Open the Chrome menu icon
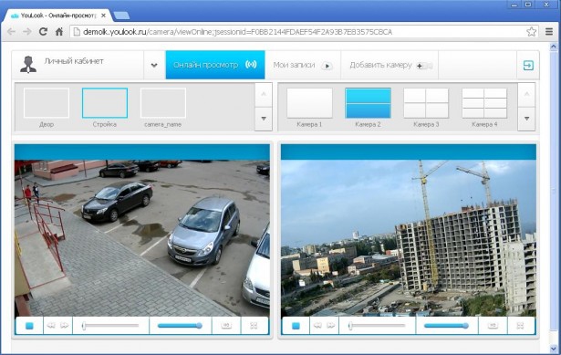The height and width of the screenshot is (355, 561). tap(549, 32)
